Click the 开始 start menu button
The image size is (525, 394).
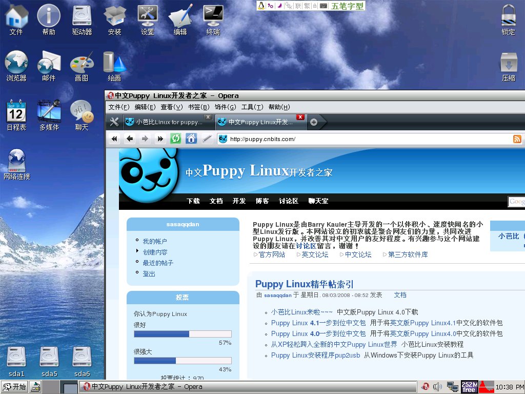tap(15, 387)
